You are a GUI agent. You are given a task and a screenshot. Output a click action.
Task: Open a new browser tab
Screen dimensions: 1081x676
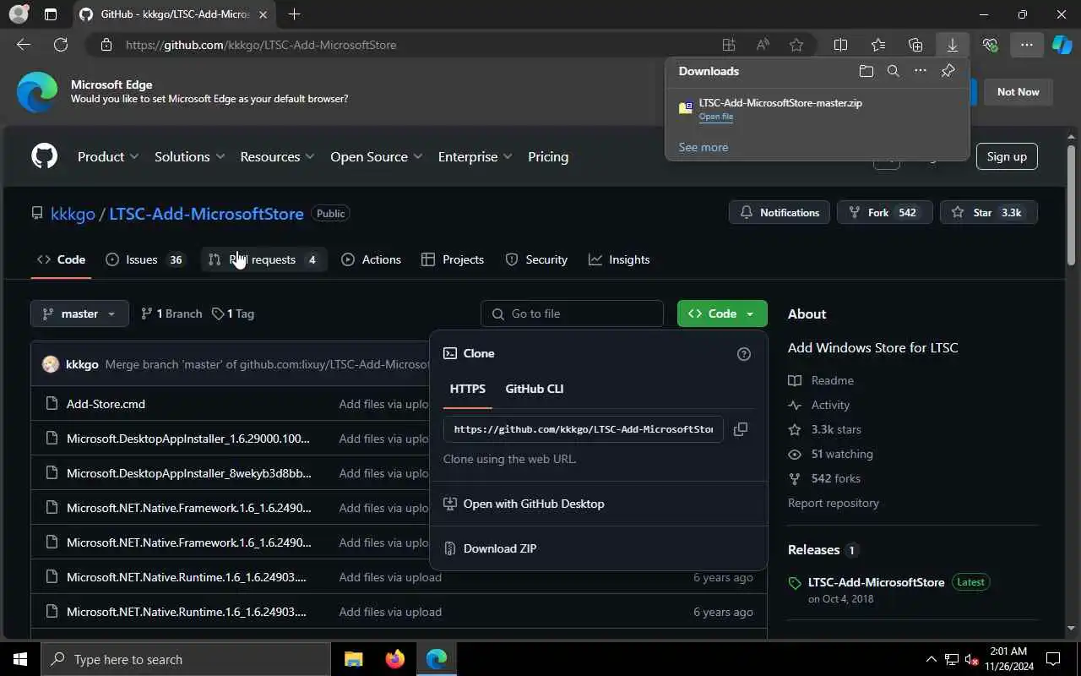294,14
